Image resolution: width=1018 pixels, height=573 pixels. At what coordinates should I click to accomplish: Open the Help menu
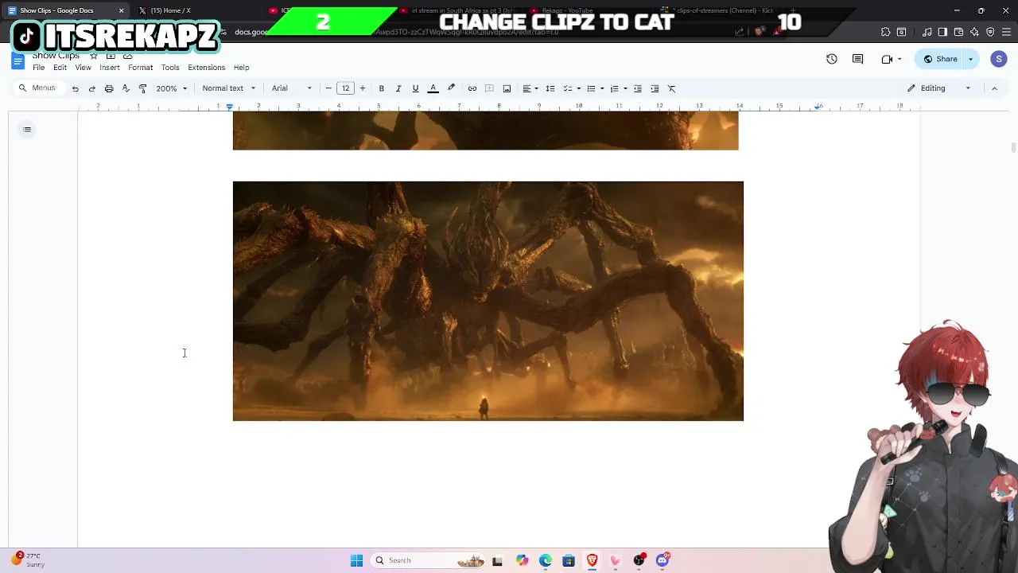point(241,68)
